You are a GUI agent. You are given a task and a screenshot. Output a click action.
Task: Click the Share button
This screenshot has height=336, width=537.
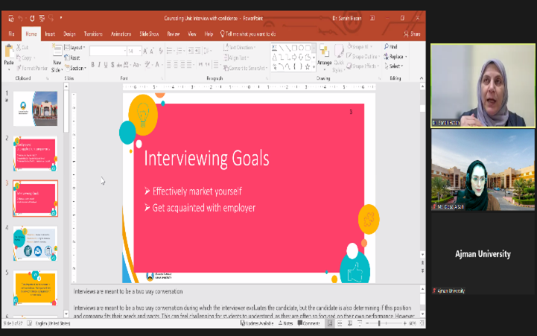pos(412,34)
